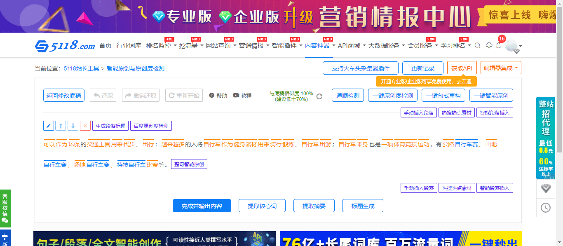
Task: Open 智能原创与原创度检测 breadcrumb link
Action: (x=135, y=68)
